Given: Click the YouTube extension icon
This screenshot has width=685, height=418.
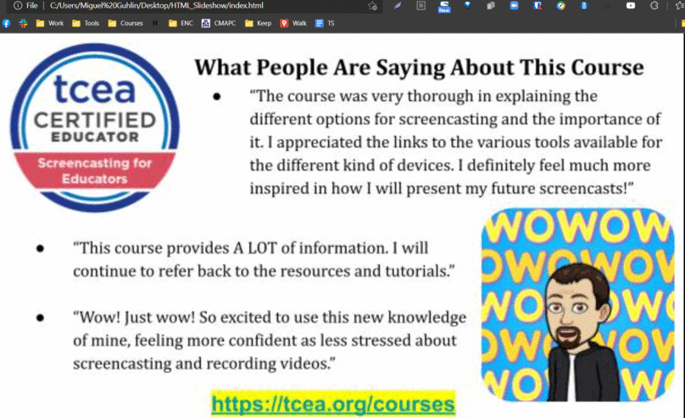Looking at the screenshot, I should (631, 6).
